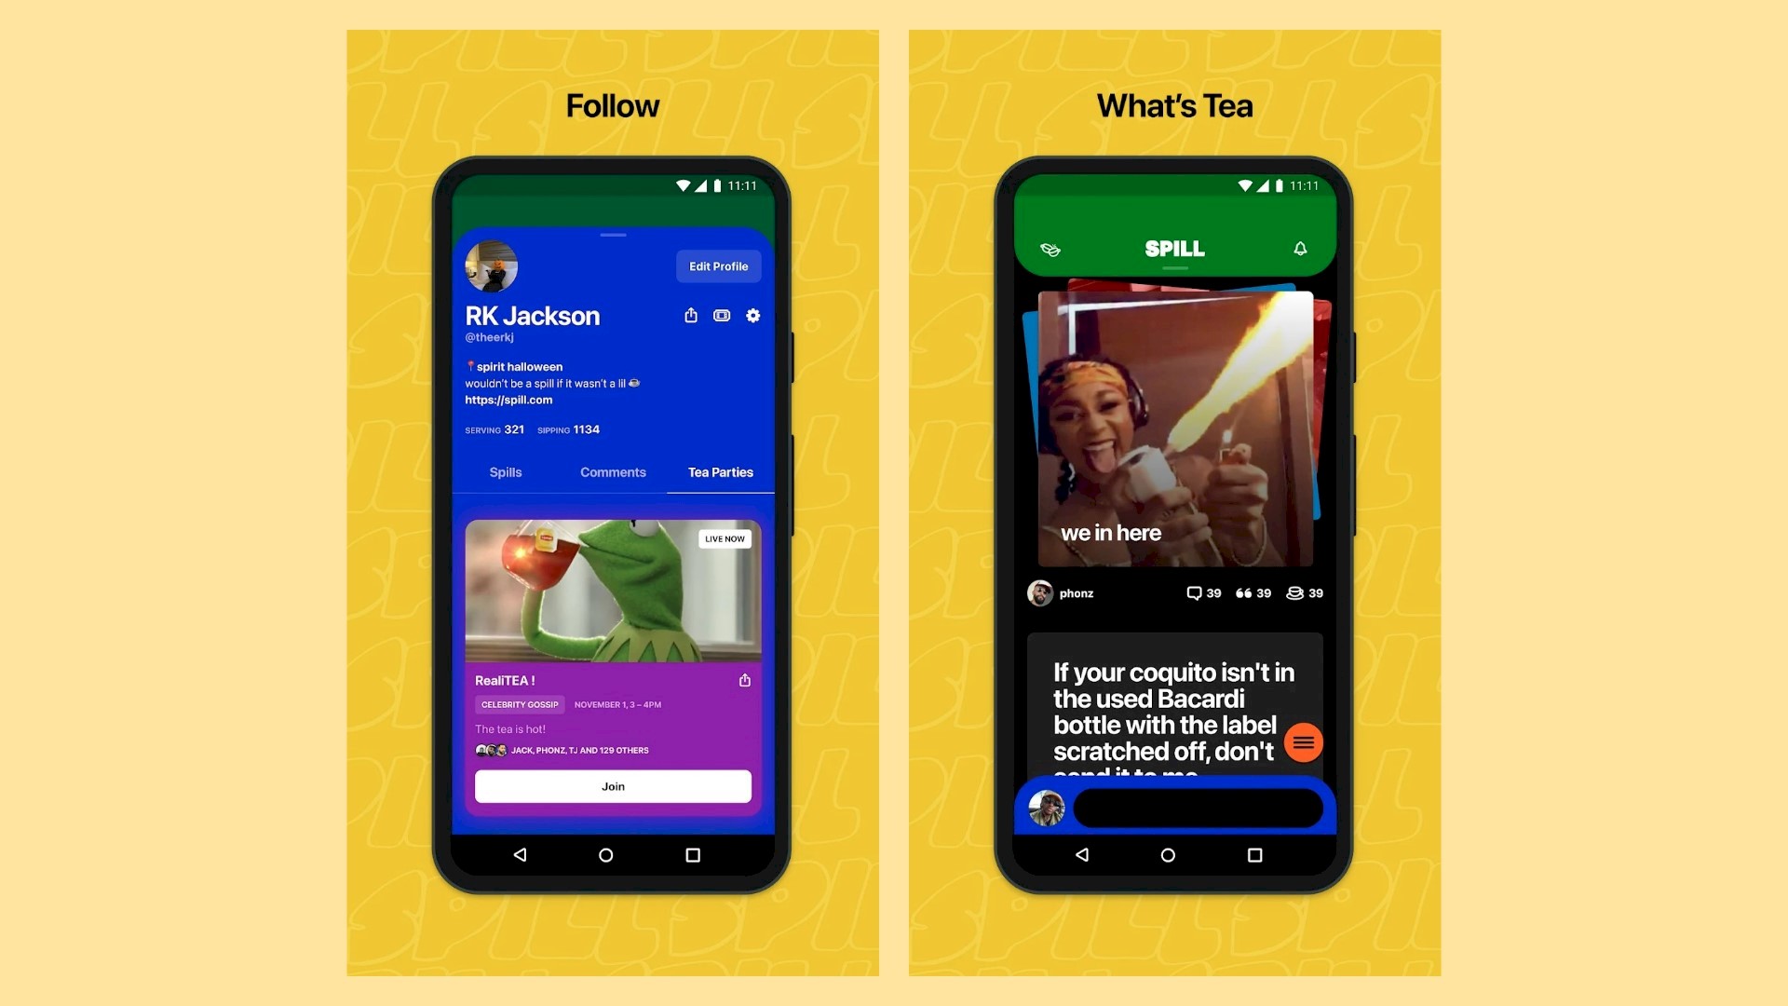
Task: Tap the share icon on RK Jackson profile
Action: pyautogui.click(x=691, y=316)
